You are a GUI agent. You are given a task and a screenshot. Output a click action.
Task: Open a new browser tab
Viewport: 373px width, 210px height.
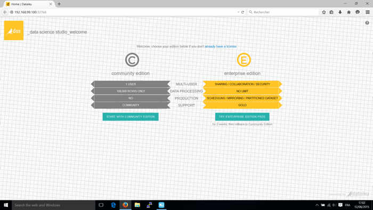[x=59, y=4]
